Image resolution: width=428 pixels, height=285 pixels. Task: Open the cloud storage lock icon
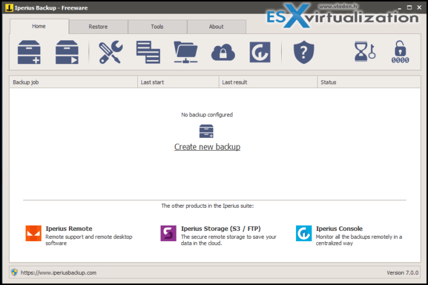tap(223, 52)
